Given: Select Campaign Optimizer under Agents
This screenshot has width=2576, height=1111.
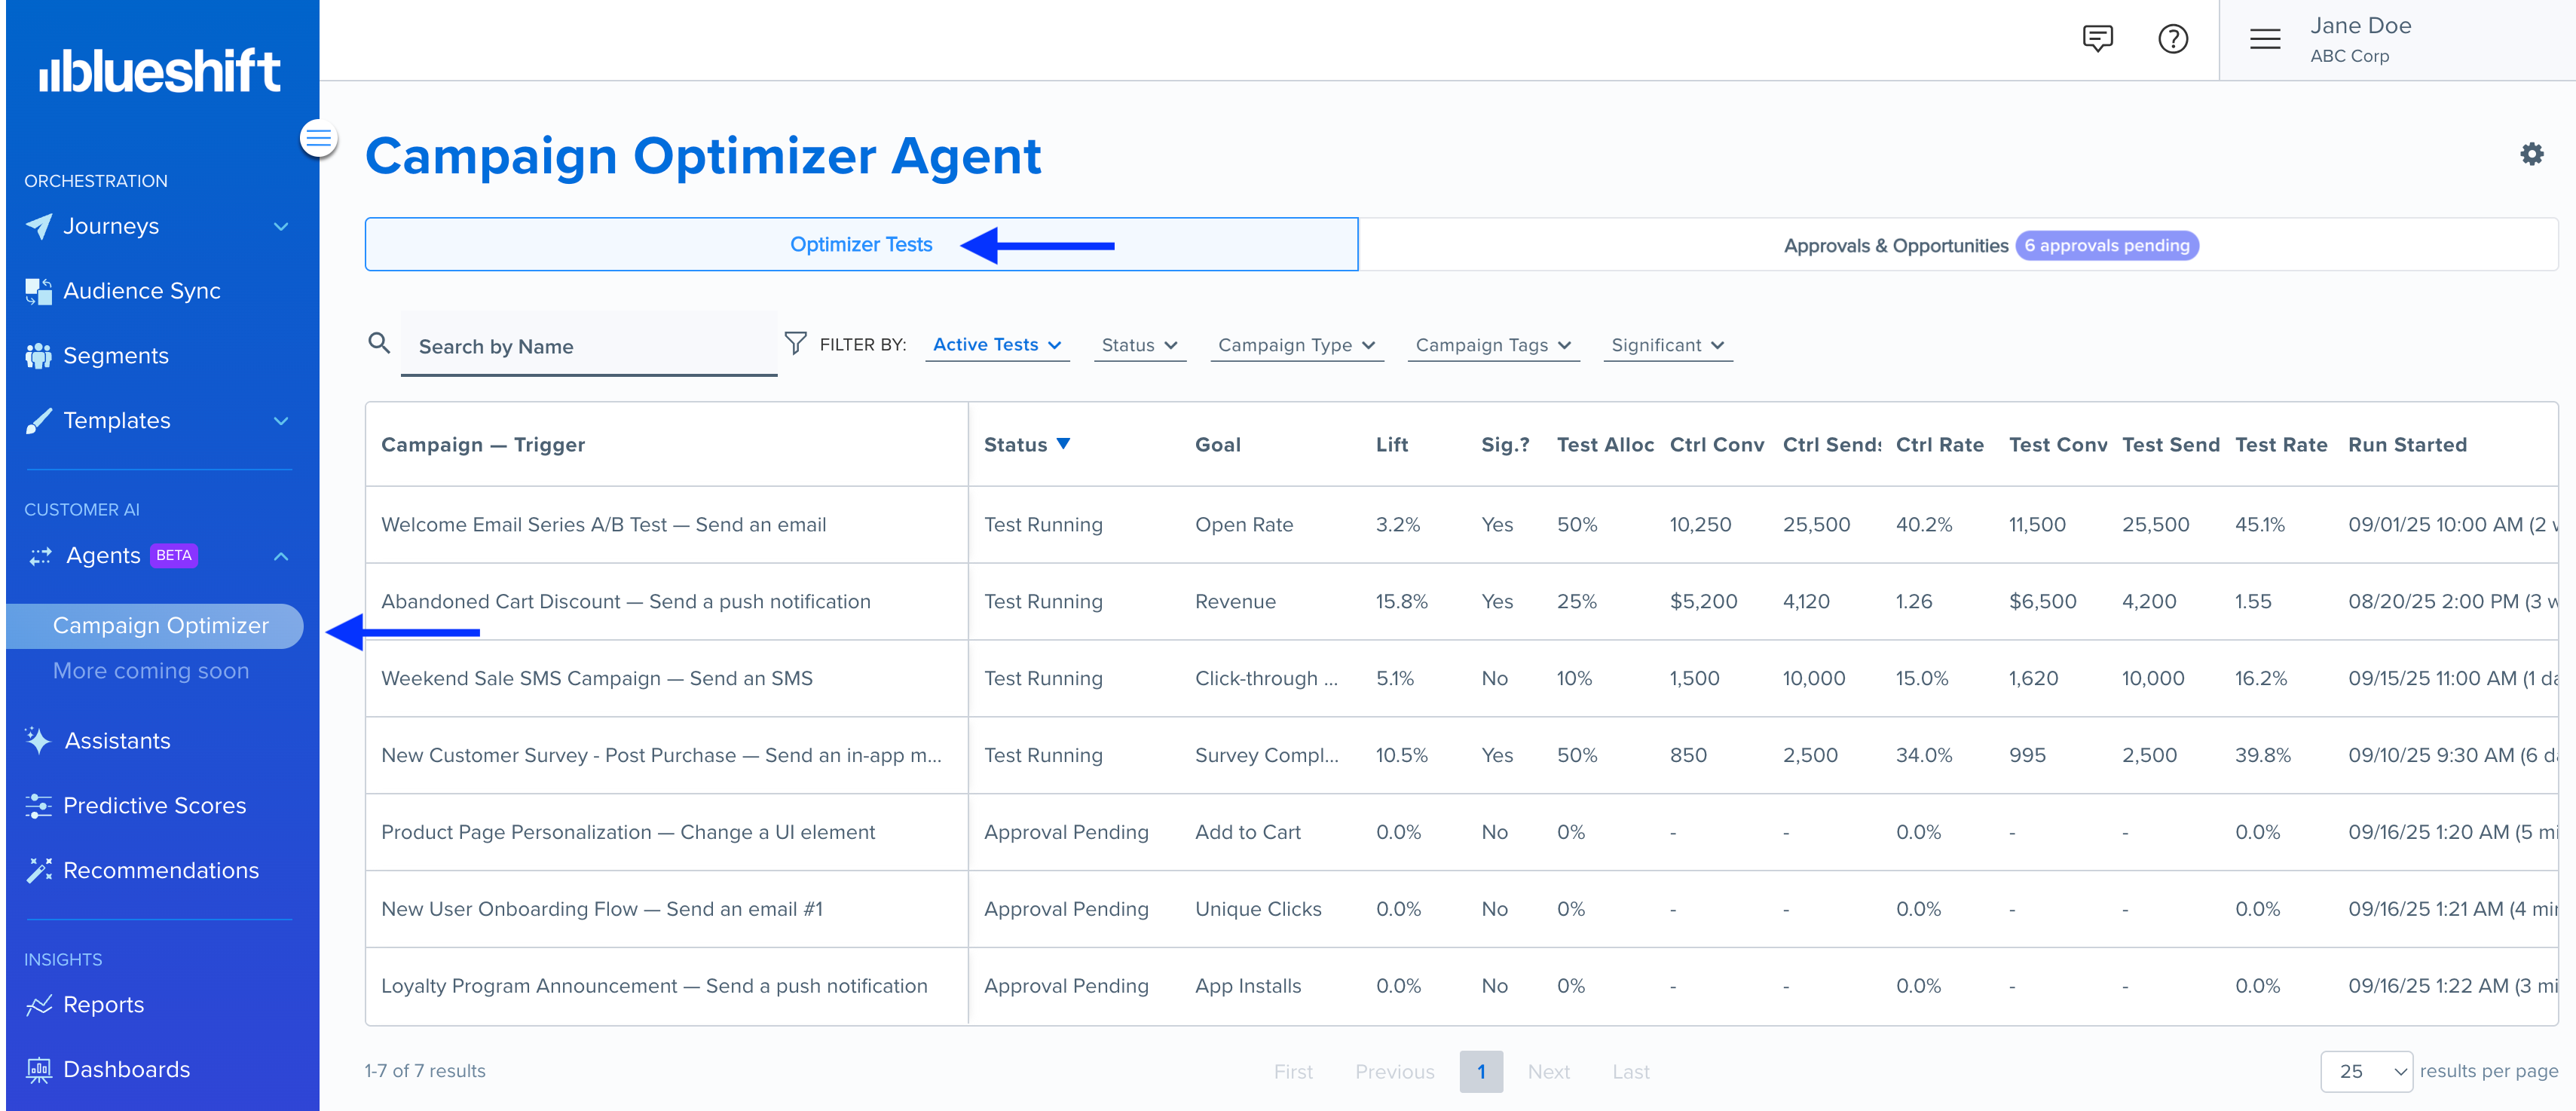Looking at the screenshot, I should pyautogui.click(x=160, y=625).
